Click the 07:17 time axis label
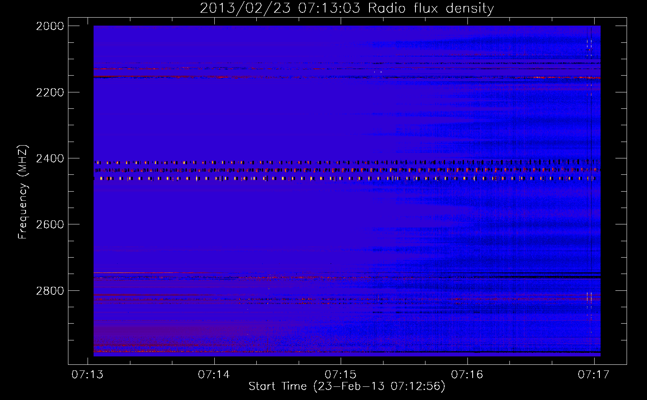The height and width of the screenshot is (400, 647). (x=594, y=374)
